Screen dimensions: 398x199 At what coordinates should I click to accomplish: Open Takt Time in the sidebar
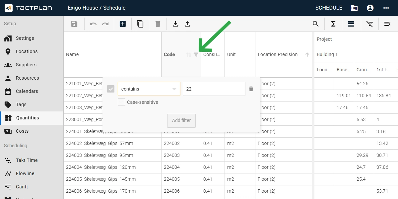pyautogui.click(x=32, y=160)
